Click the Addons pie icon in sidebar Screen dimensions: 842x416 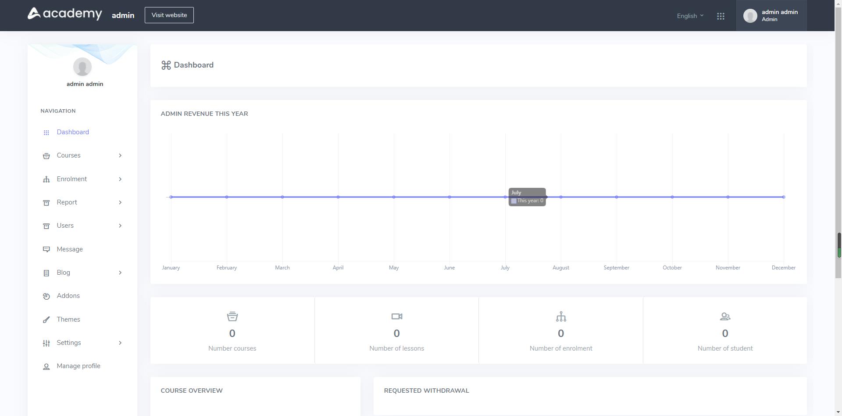(x=46, y=296)
